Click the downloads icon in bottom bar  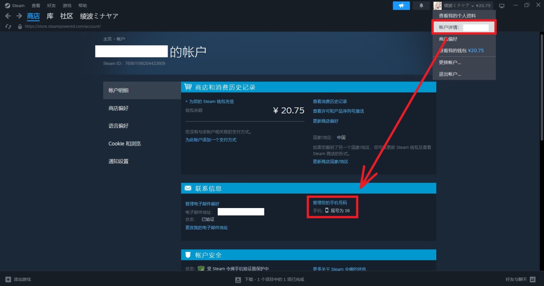238,280
